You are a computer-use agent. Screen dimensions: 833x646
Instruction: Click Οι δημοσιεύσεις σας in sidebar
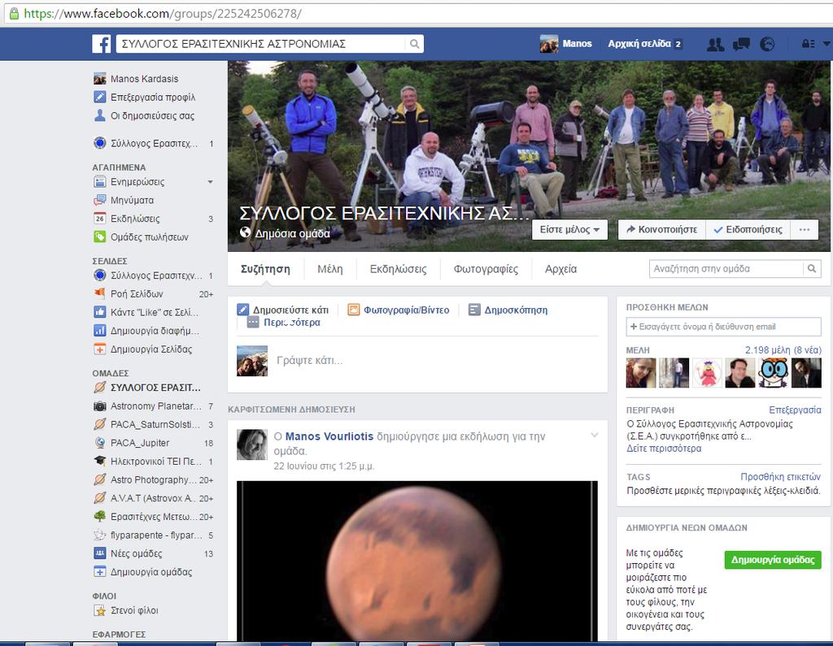click(144, 115)
